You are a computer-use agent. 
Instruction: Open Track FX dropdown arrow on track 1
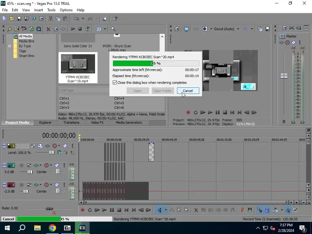pyautogui.click(x=59, y=146)
